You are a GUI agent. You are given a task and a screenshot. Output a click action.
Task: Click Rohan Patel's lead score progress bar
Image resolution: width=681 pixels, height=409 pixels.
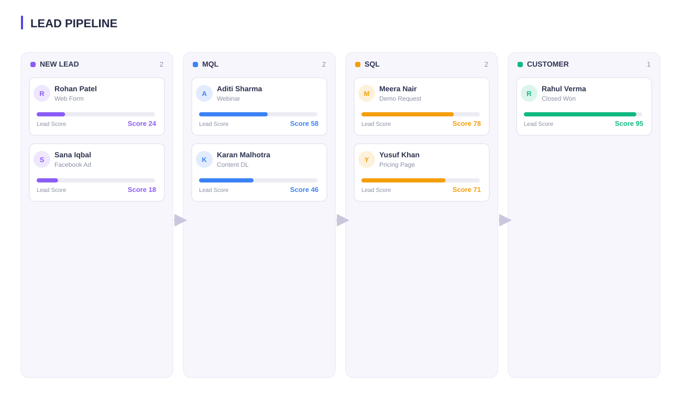pos(96,114)
